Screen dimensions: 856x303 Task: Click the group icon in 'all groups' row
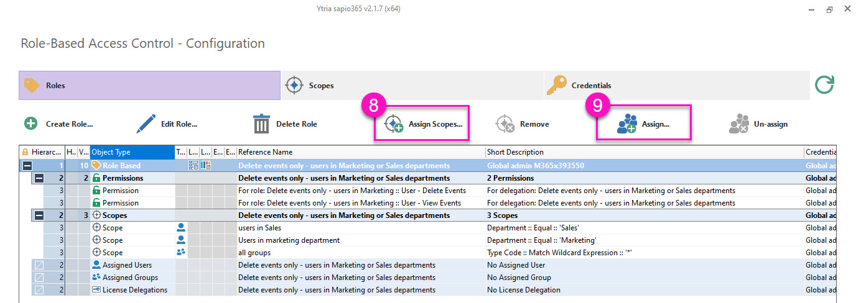click(x=181, y=253)
